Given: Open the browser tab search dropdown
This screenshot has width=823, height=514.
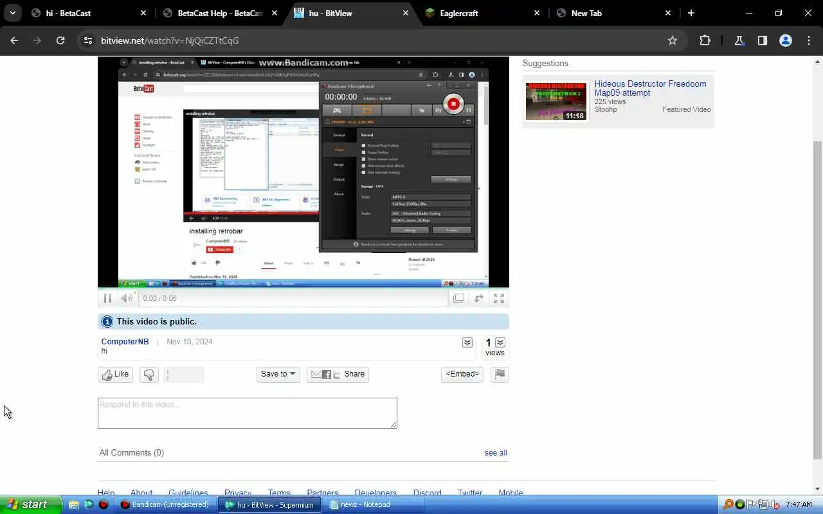Looking at the screenshot, I should click(13, 13).
